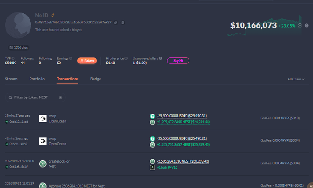Click the USDT0 token icon in the 39mins swap

(x=152, y=116)
